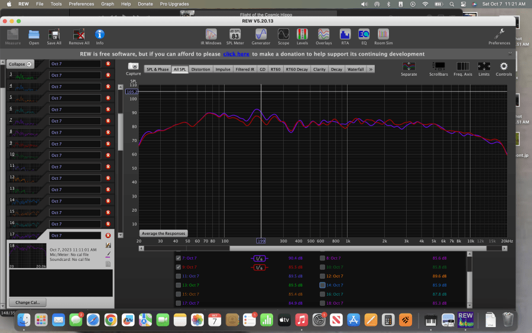Click SPL axis scroll down arrow
This screenshot has height=333, width=532.
(121, 235)
